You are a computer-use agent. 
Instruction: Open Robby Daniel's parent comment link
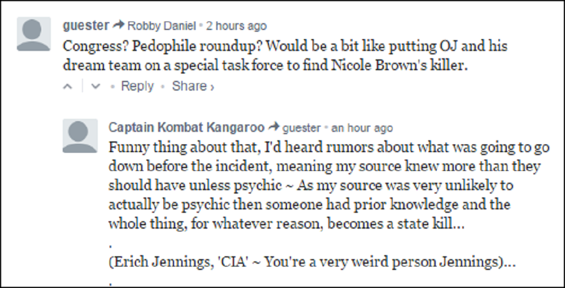coord(162,26)
